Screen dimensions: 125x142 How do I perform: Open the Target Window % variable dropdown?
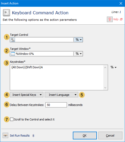pyautogui.click(x=79, y=54)
